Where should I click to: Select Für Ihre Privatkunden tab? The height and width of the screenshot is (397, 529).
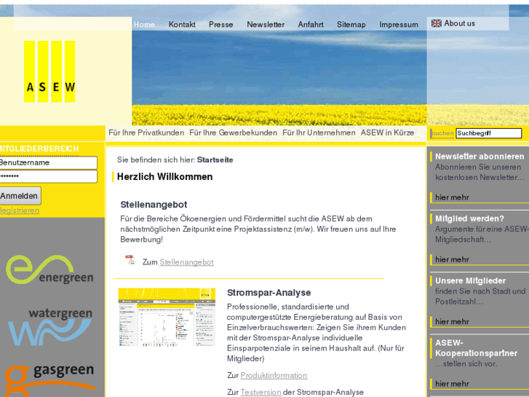(146, 133)
